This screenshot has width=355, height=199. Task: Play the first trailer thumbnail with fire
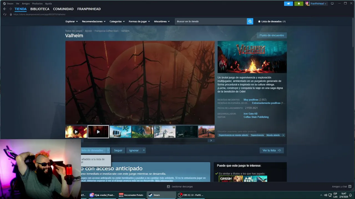tap(76, 132)
